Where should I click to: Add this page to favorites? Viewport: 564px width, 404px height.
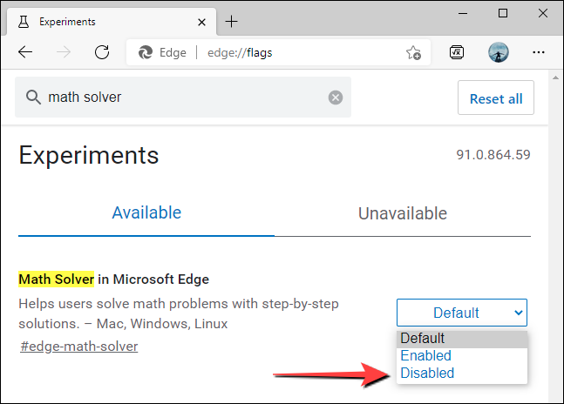coord(413,52)
